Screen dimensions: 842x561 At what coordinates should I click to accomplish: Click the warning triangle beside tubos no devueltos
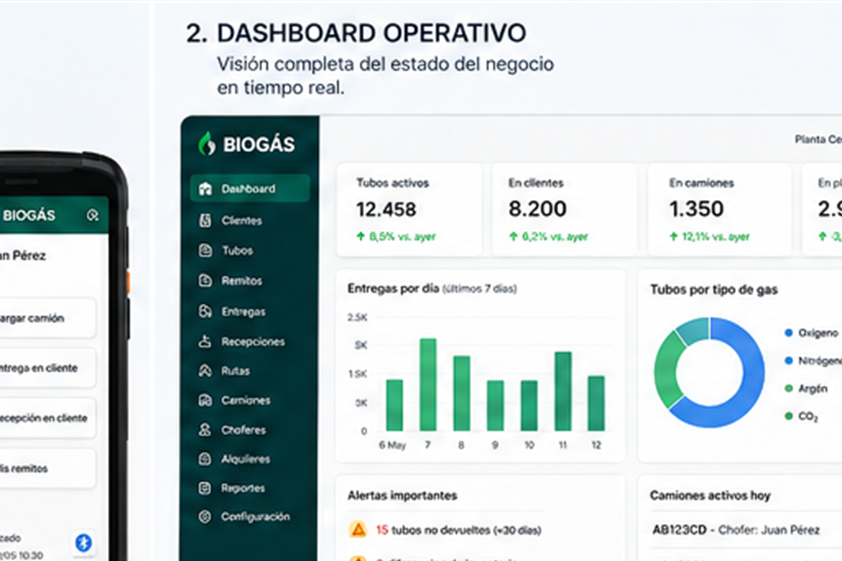[x=358, y=529]
